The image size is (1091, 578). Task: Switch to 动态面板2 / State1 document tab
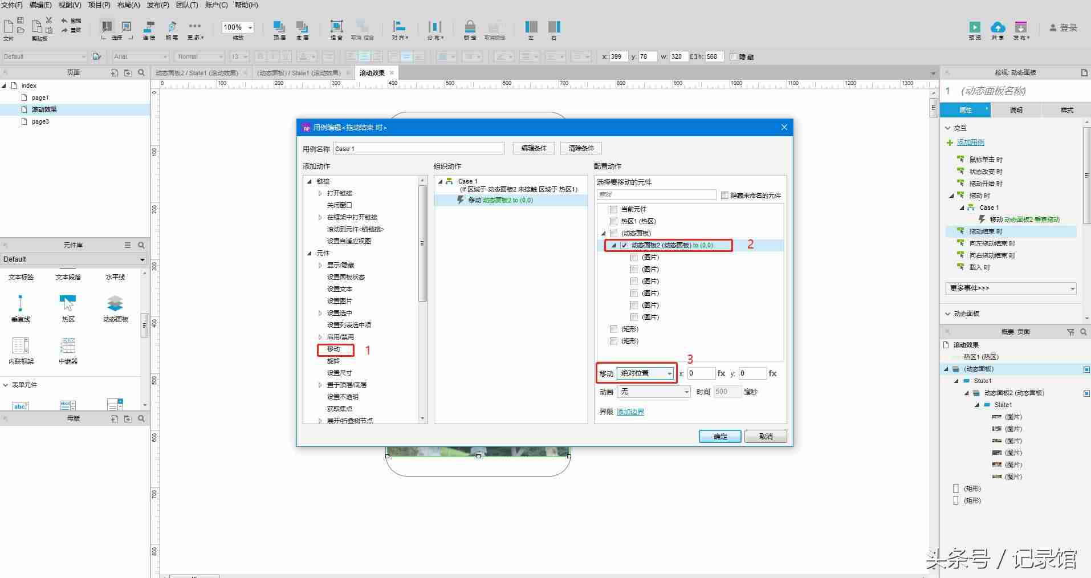click(197, 73)
